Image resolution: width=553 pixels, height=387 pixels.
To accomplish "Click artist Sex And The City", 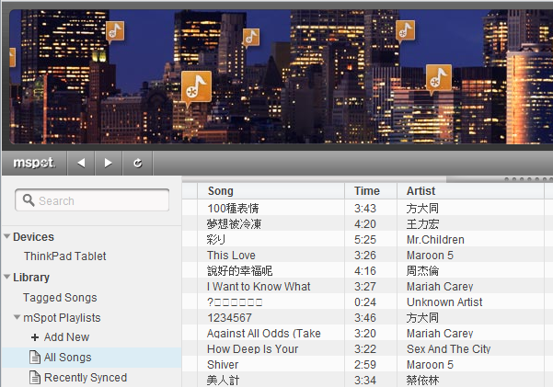I will 449,349.
